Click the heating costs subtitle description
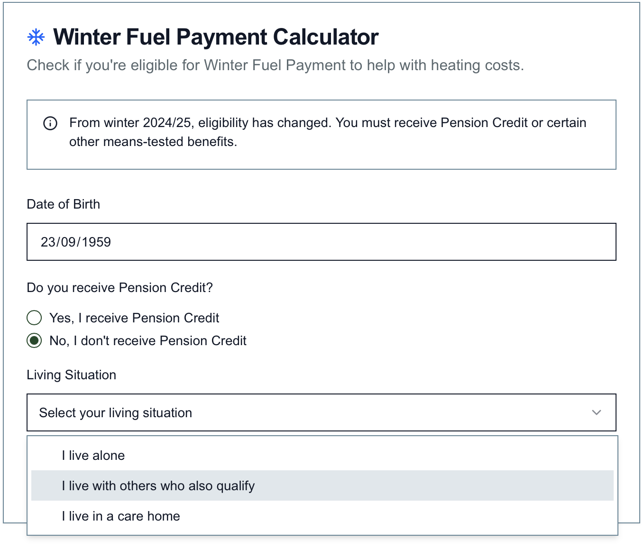 (x=275, y=65)
